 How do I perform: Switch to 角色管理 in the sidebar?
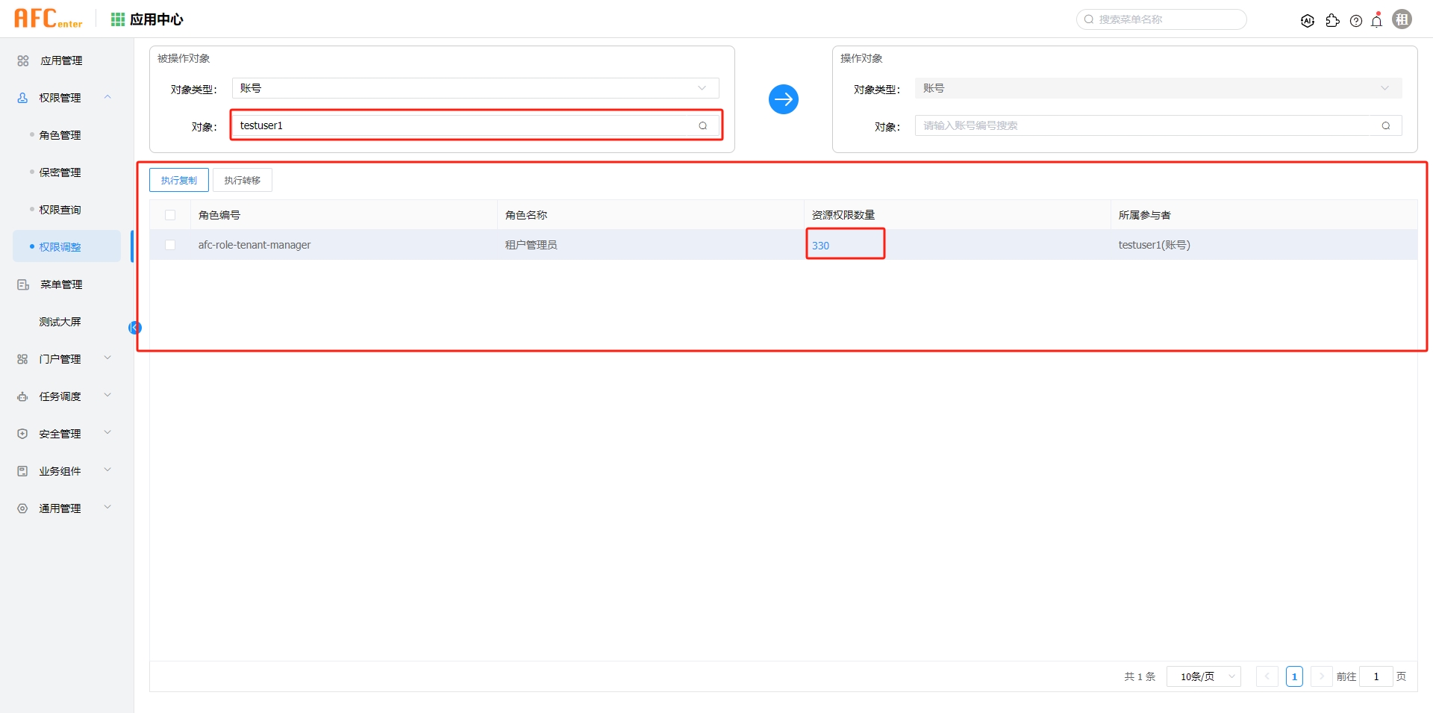[60, 135]
